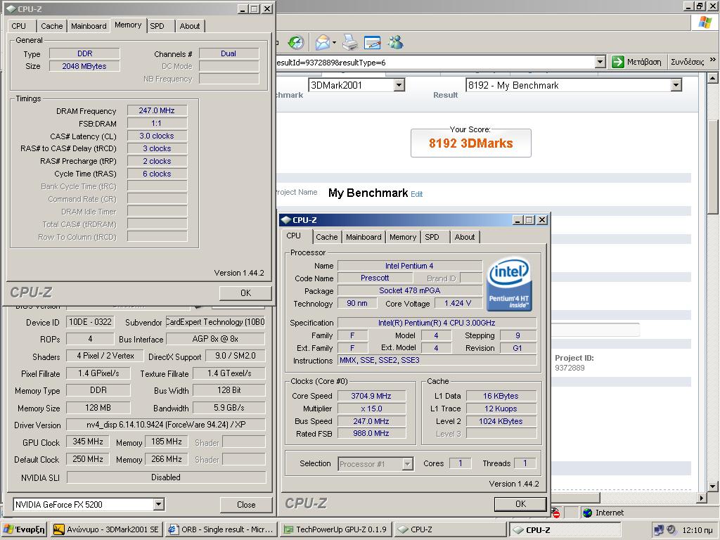Click the NVIDIA SLI Disabled field
The width and height of the screenshot is (720, 540).
coord(166,477)
